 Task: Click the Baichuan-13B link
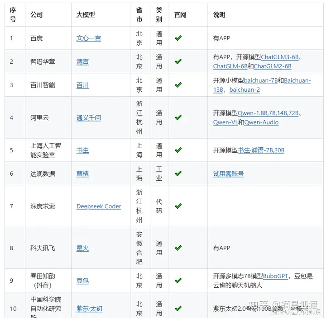tap(297, 80)
